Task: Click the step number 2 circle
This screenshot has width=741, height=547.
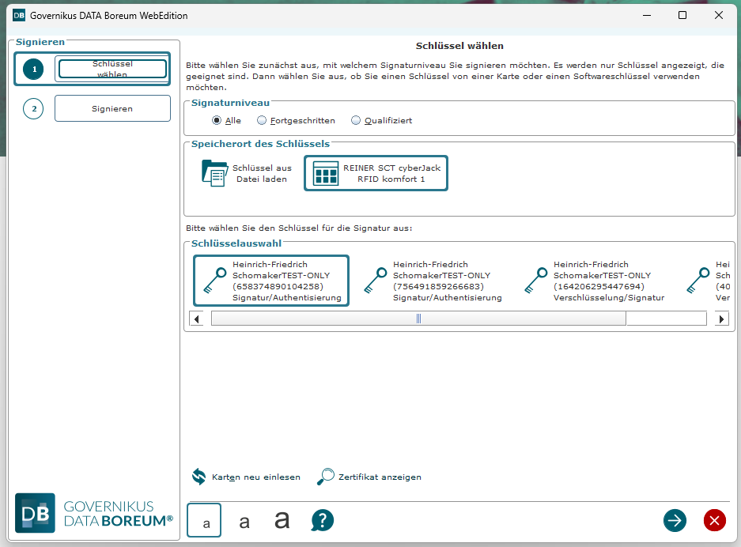Action: 33,108
